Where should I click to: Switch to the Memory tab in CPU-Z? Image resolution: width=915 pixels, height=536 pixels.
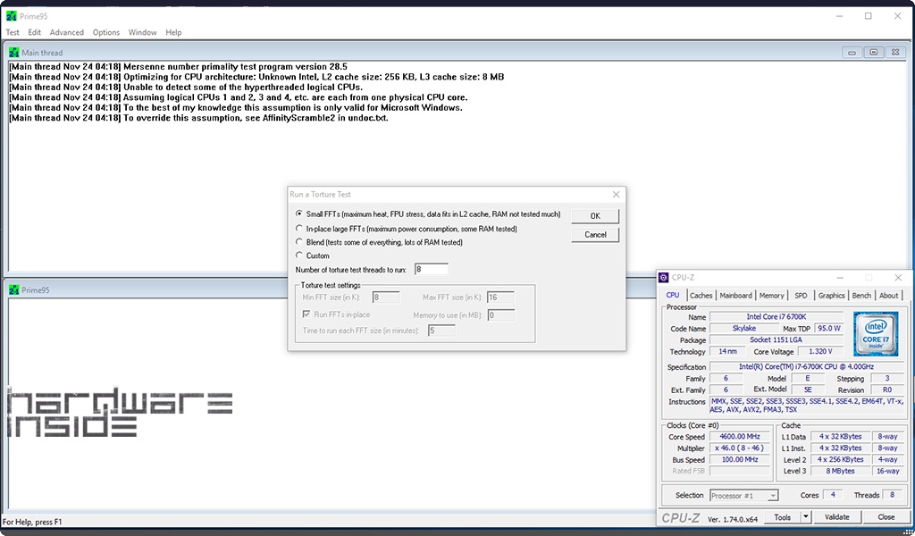(771, 296)
